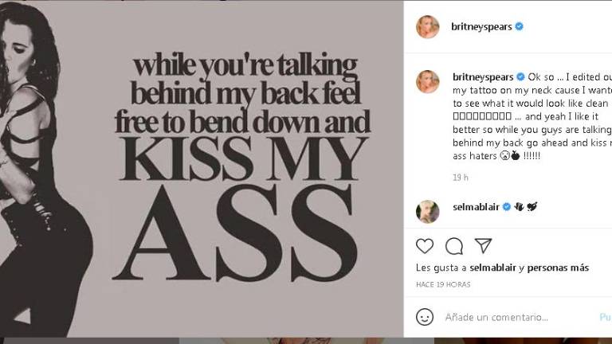Like the post with the heart icon
The width and height of the screenshot is (612, 344).
(x=426, y=245)
